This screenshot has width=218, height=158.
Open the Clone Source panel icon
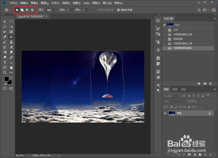(158, 42)
